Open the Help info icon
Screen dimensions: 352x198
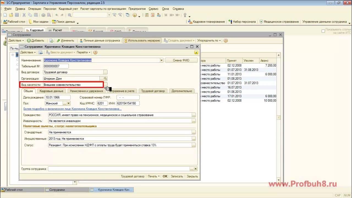click(x=135, y=15)
